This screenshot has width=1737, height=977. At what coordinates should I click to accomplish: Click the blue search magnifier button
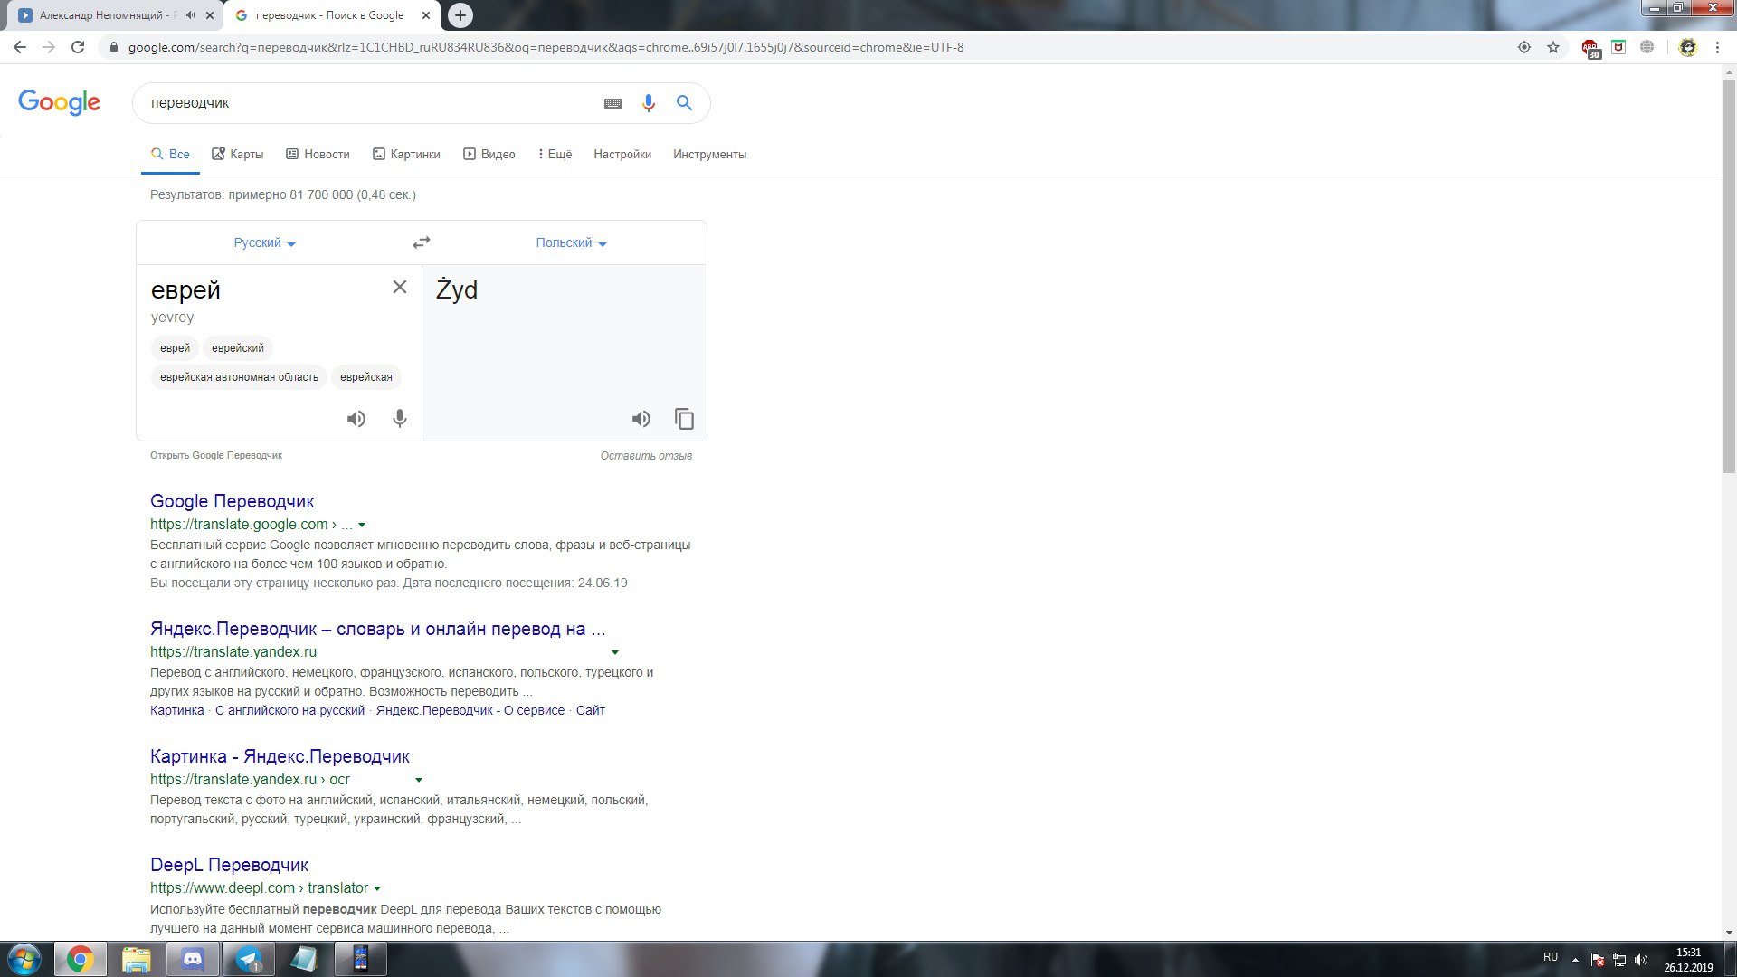[684, 103]
